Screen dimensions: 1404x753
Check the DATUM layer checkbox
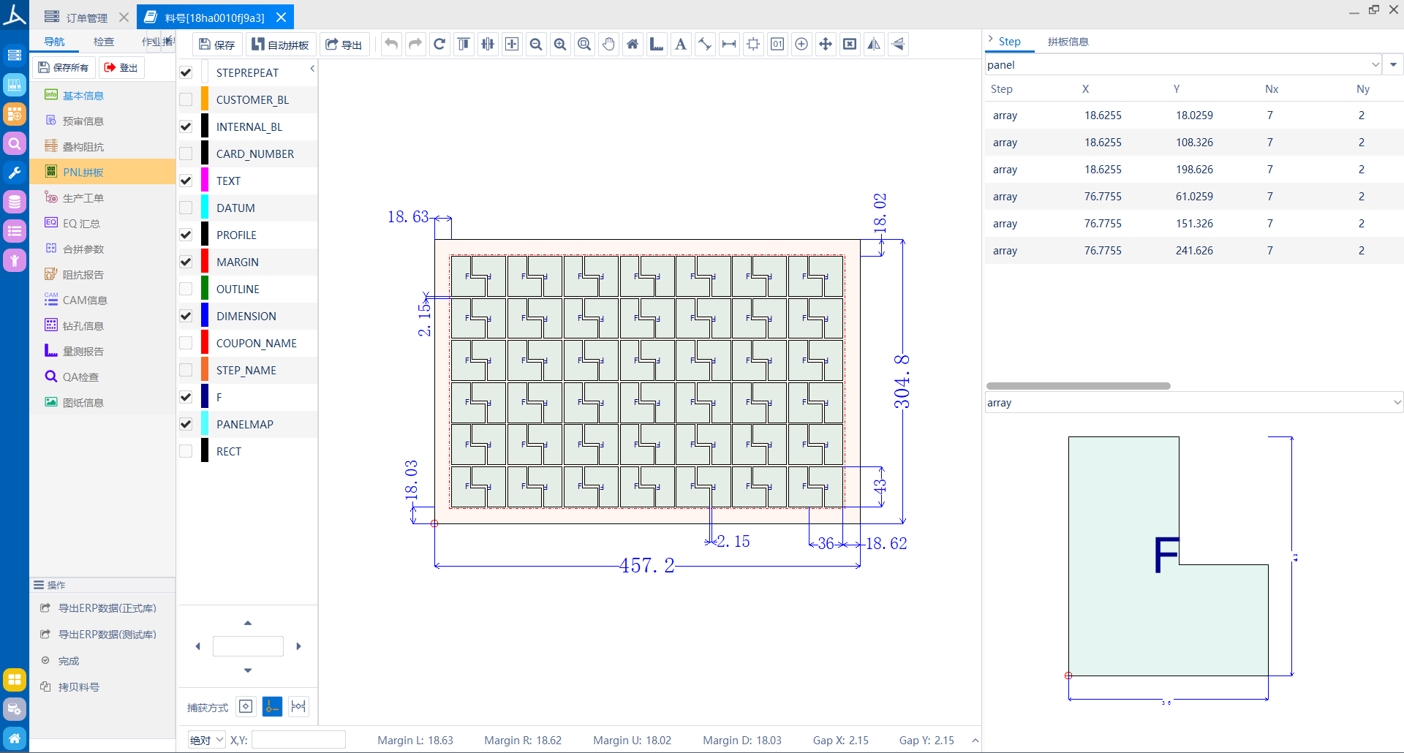(x=186, y=208)
